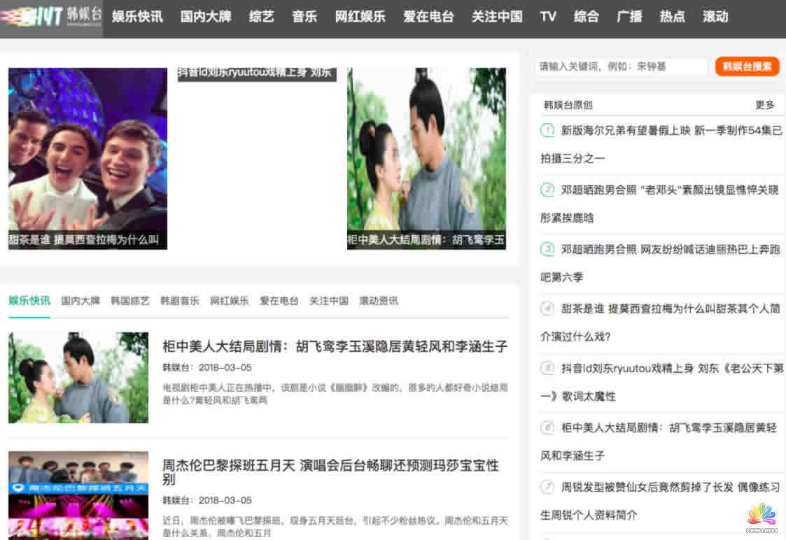
Task: Click the number 7 ranking icon
Action: coord(548,487)
